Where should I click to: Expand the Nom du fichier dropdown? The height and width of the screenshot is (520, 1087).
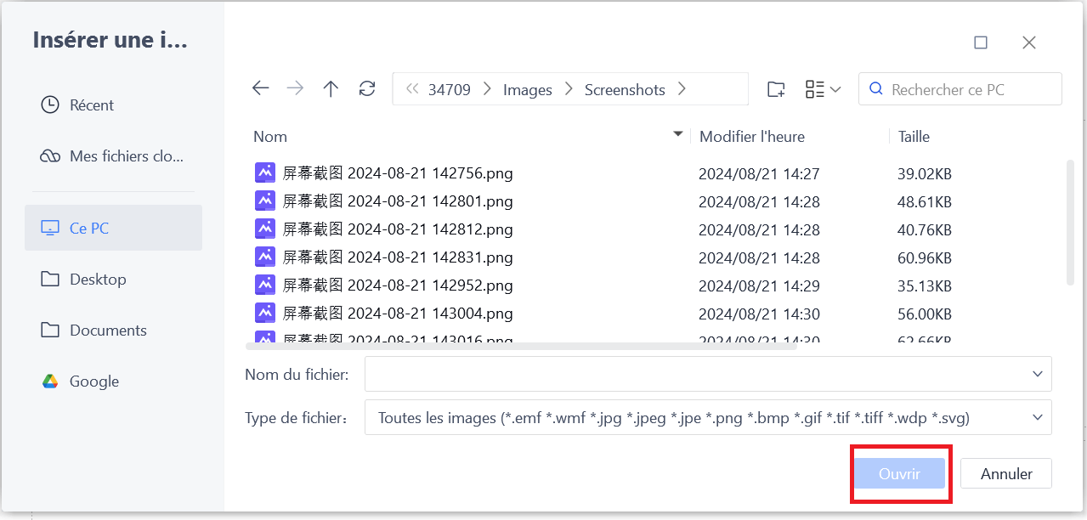click(1037, 374)
